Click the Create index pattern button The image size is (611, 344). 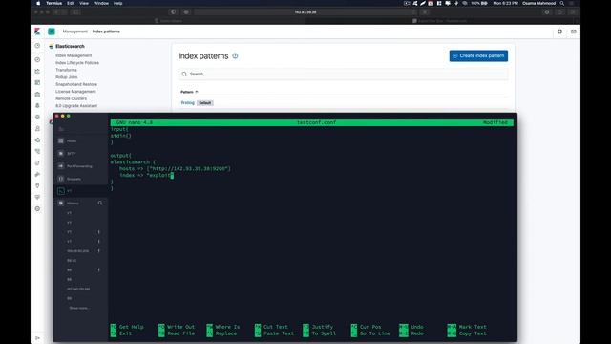478,55
